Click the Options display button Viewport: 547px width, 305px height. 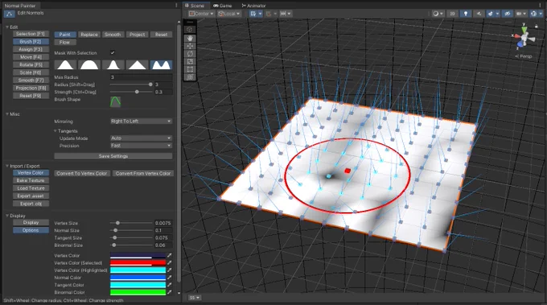pos(31,230)
